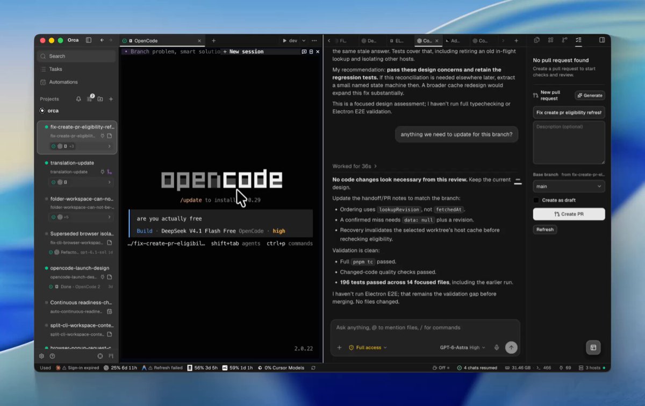This screenshot has height=406, width=645.
Task: Select the checks list panel icon
Action: coord(578,40)
